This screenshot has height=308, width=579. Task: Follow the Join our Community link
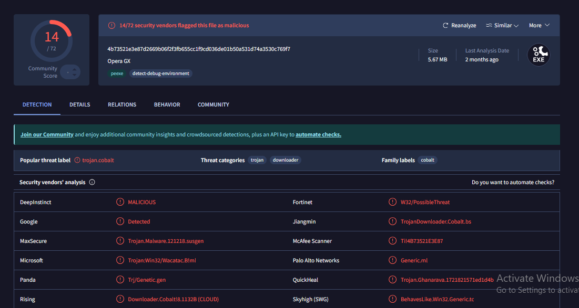tap(47, 134)
